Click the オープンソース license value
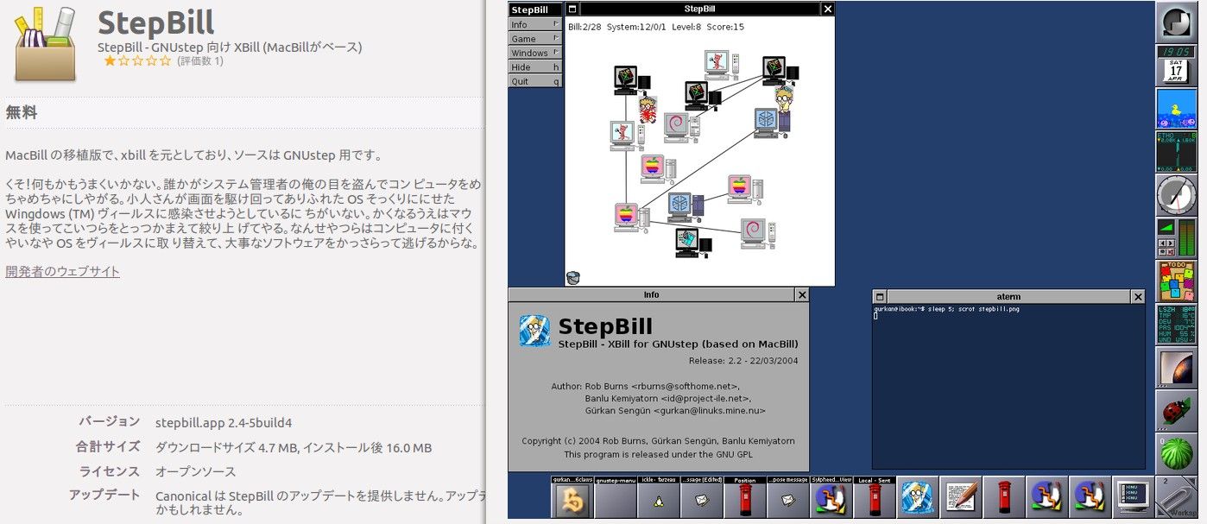 195,472
